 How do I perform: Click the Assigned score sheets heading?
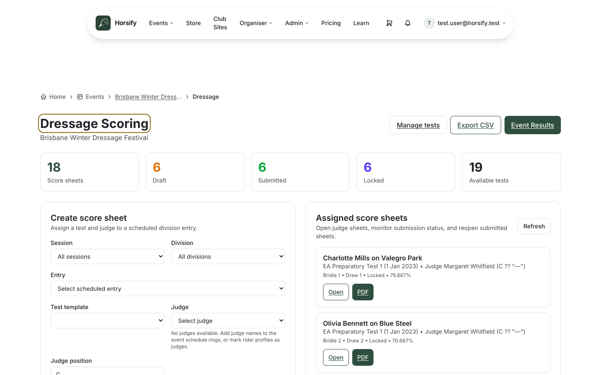coord(361,218)
